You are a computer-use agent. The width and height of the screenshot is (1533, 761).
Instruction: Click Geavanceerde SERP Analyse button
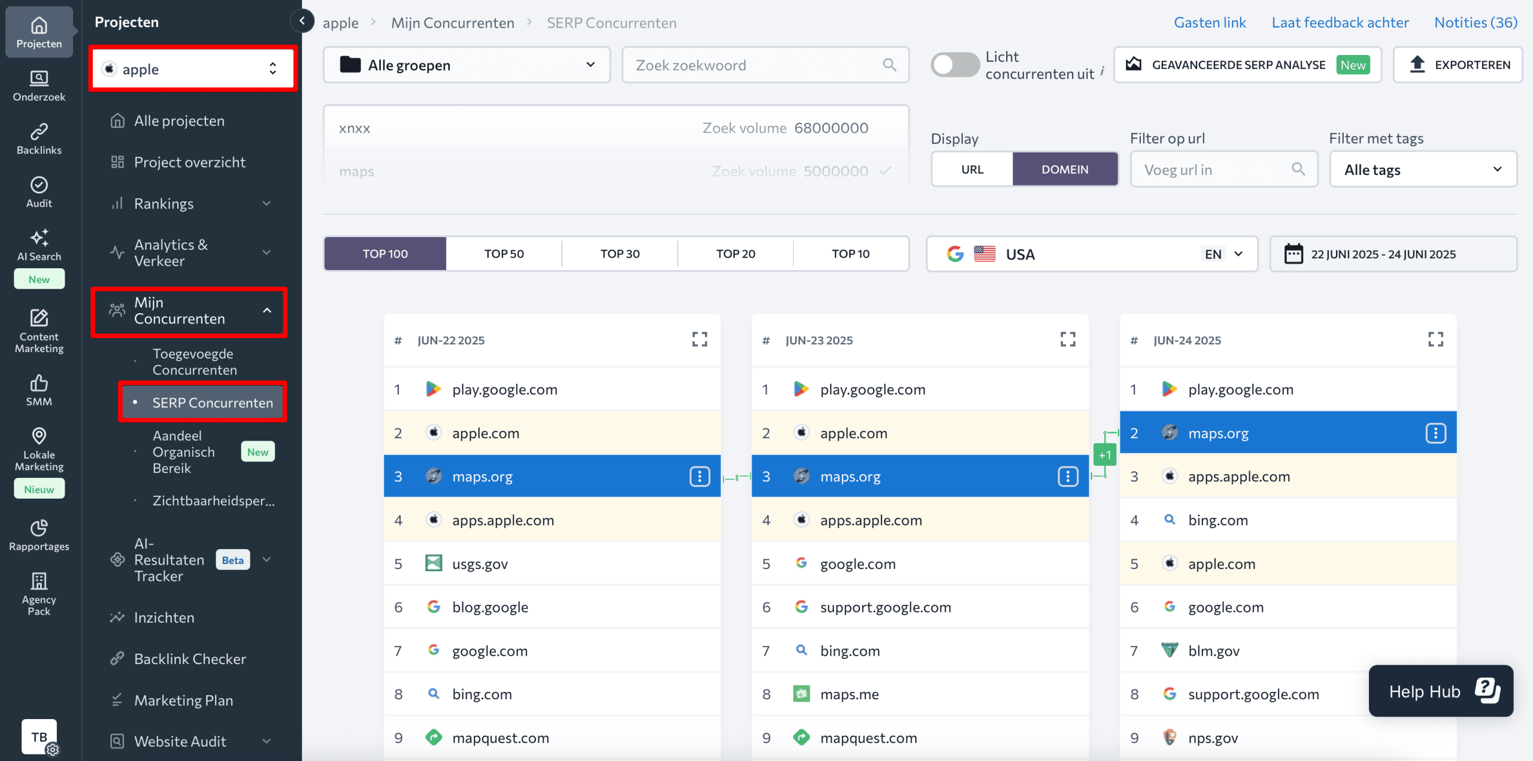coord(1247,65)
